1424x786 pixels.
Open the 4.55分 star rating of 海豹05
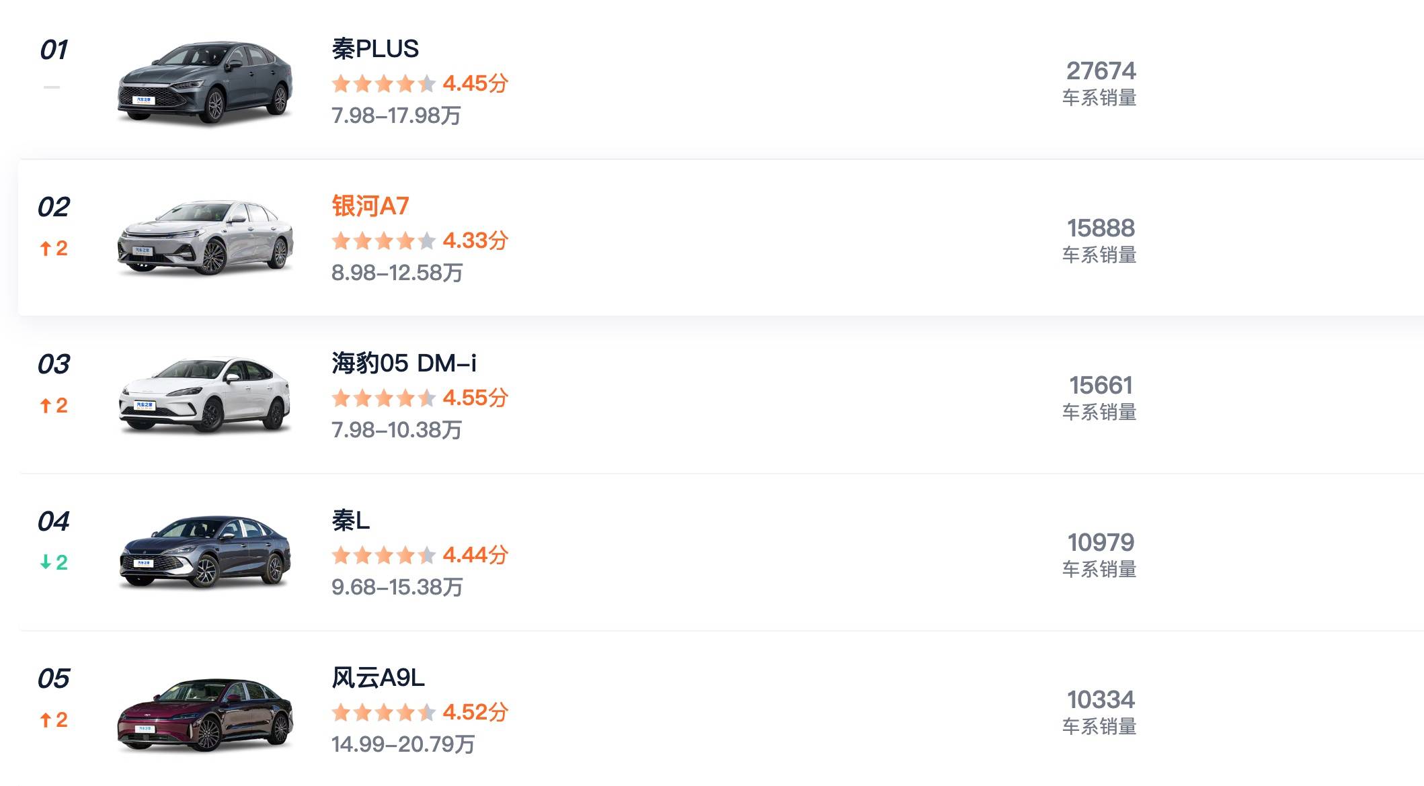(420, 398)
